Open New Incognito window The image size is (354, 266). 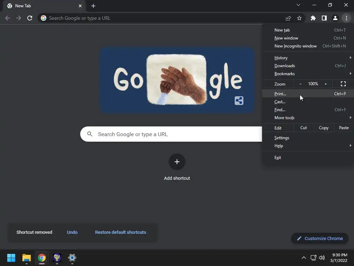coord(308,46)
